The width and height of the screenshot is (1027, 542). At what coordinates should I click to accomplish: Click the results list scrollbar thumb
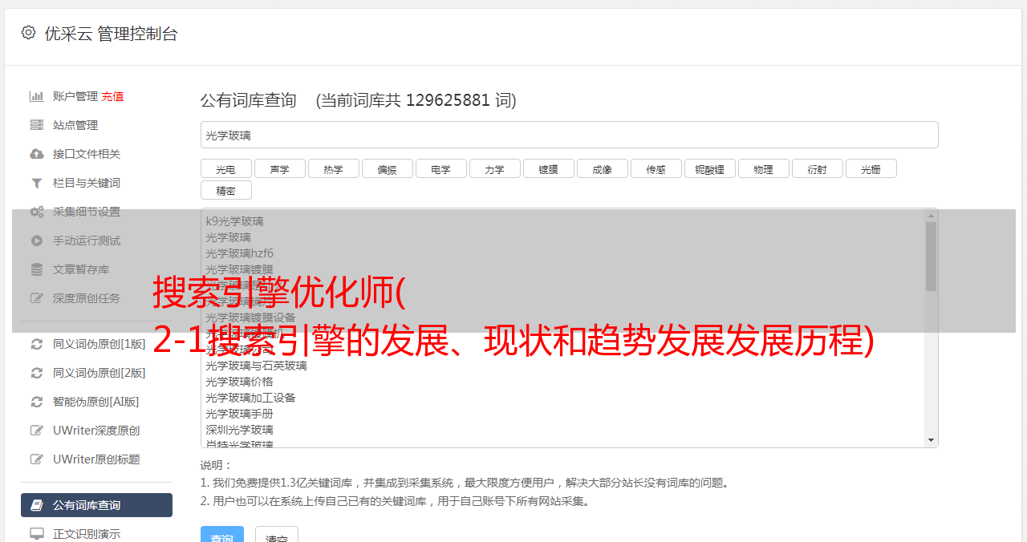click(931, 256)
